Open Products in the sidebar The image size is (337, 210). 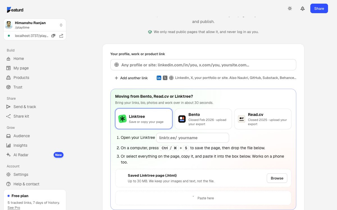(35, 78)
